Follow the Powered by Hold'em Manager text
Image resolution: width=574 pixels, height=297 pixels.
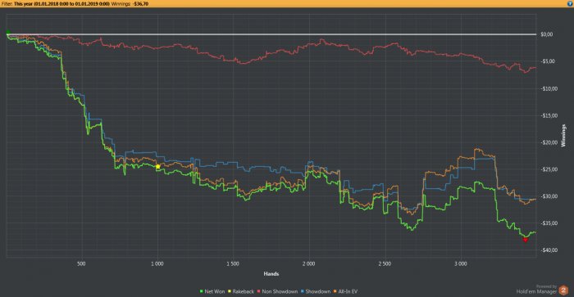click(x=536, y=290)
